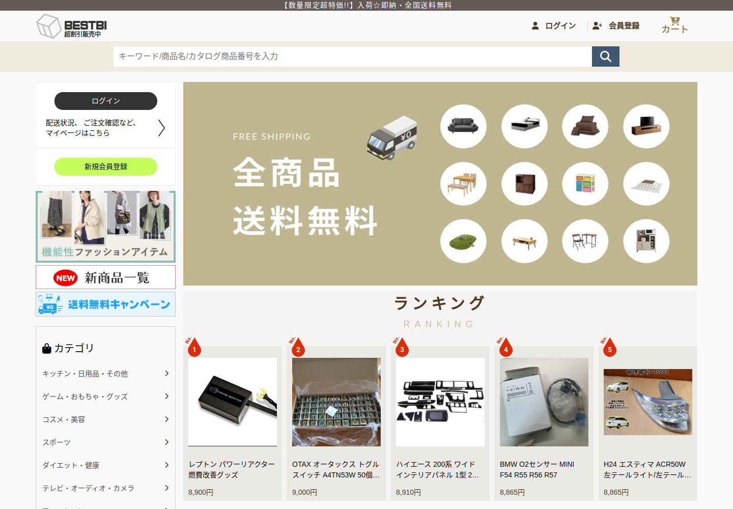Select the dining table set circle icon
733x509 pixels.
click(x=463, y=184)
